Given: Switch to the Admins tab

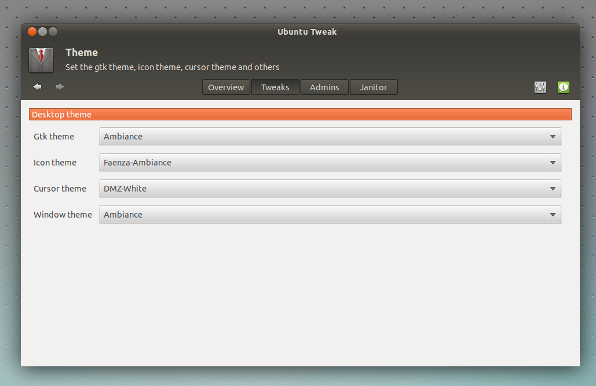Looking at the screenshot, I should click(324, 87).
